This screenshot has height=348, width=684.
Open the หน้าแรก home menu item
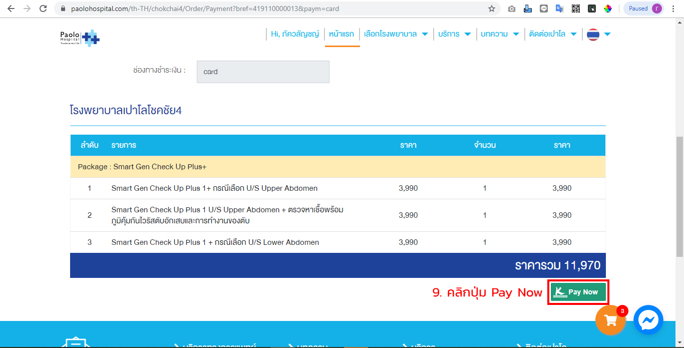coord(341,34)
